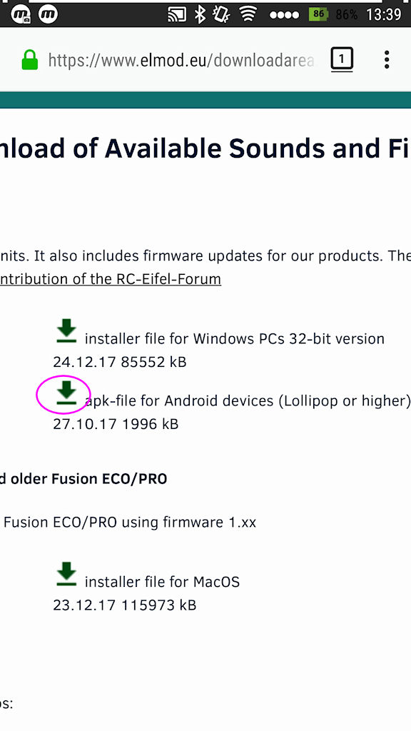Tap the first 'm' notification icon
The height and width of the screenshot is (731, 411).
click(x=21, y=15)
